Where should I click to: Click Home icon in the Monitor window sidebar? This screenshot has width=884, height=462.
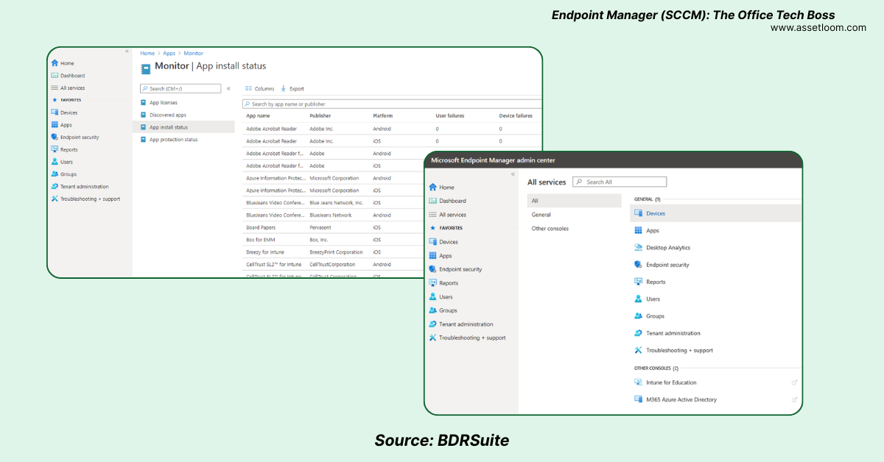[55, 63]
